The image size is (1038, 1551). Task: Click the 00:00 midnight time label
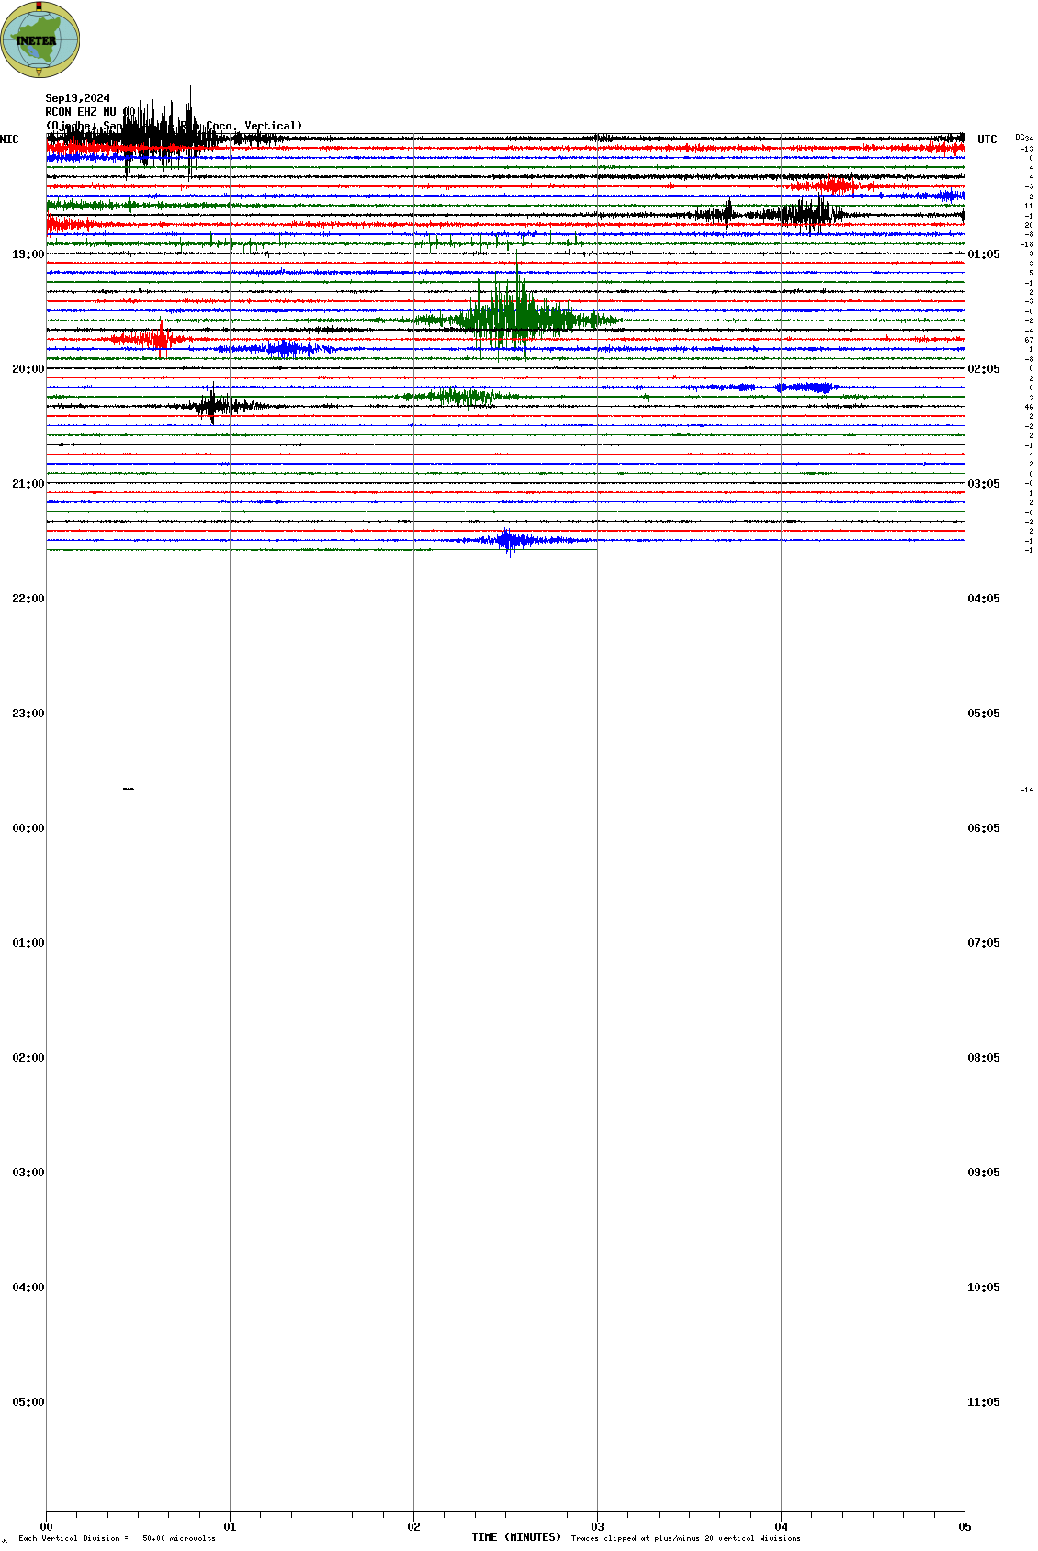click(x=28, y=828)
